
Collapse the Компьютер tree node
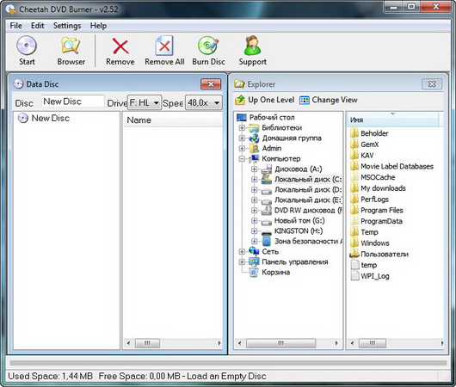[x=242, y=159]
